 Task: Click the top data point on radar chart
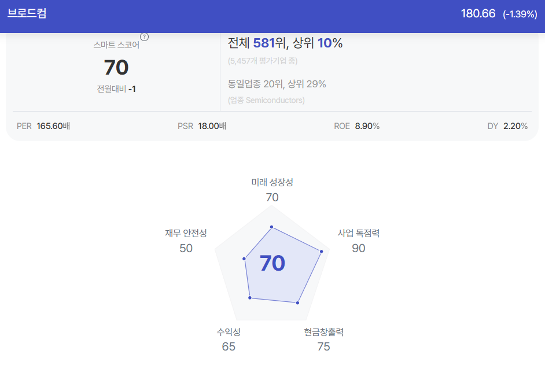[x=271, y=227]
